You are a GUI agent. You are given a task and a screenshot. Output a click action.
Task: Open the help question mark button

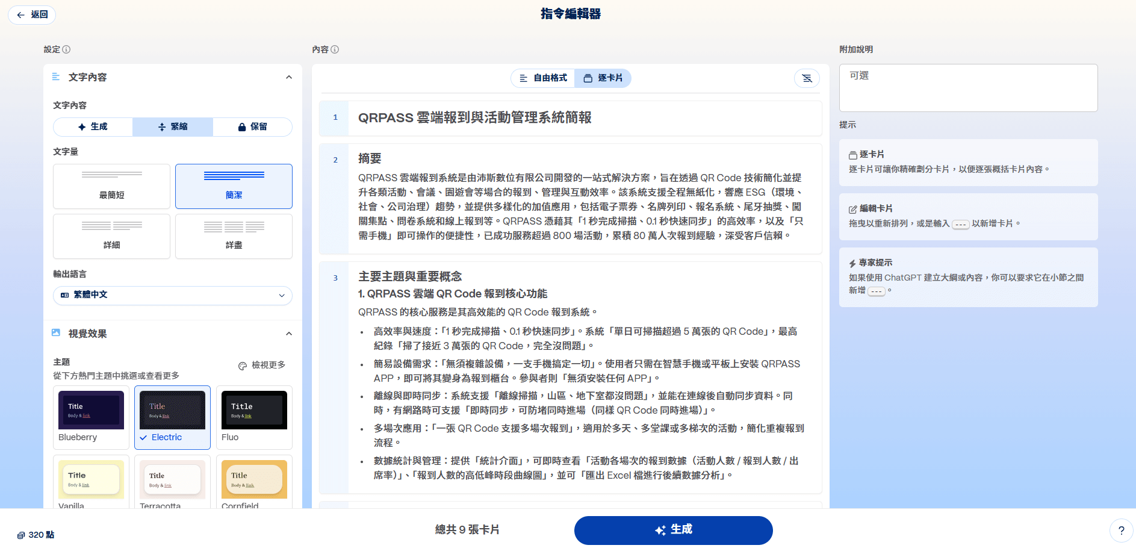tap(1120, 531)
